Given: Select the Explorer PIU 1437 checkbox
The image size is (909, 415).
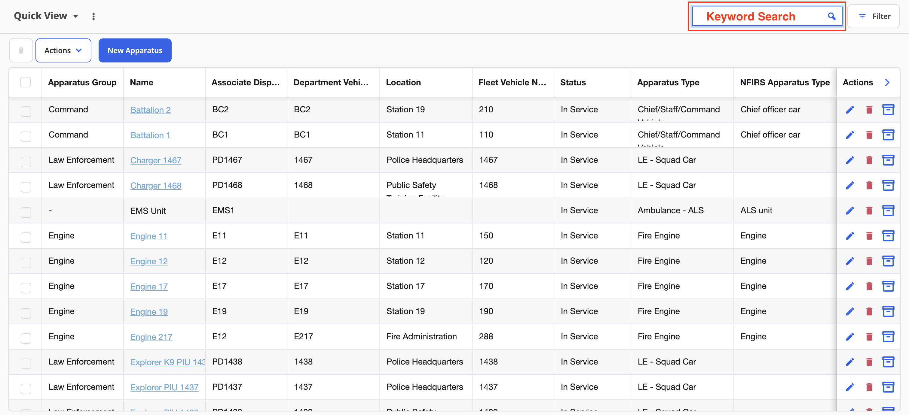Looking at the screenshot, I should tap(26, 389).
